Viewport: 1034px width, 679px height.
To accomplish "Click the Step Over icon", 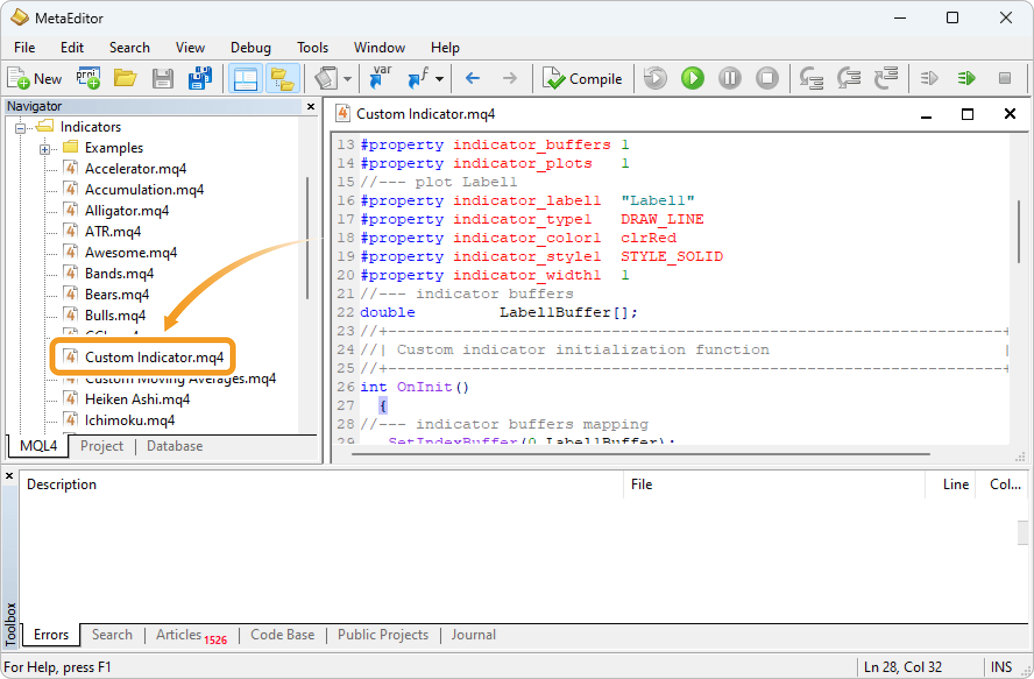I will click(x=849, y=78).
